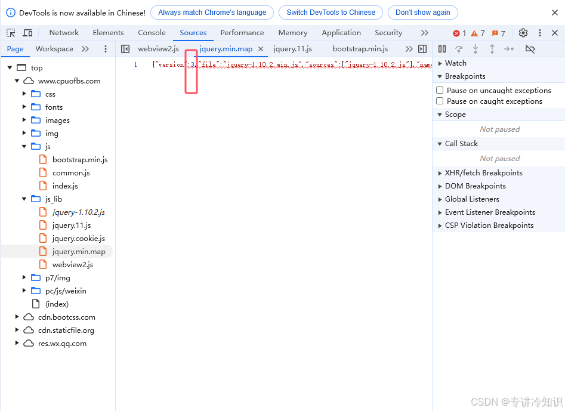
Task: Click the step into next function call icon
Action: pyautogui.click(x=476, y=49)
